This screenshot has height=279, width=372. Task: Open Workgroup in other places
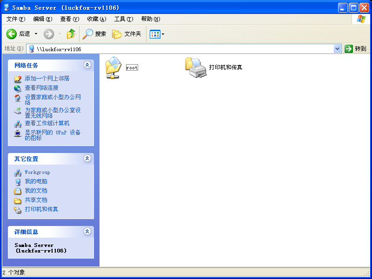pos(37,172)
